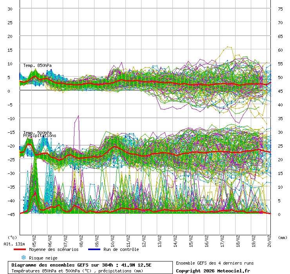Click the Alt. 131m altitude label
Image resolution: width=290 pixels, height=274 pixels.
point(12,244)
